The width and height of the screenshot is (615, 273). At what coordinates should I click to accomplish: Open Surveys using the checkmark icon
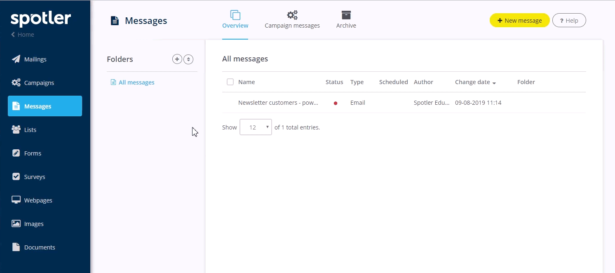click(x=16, y=177)
